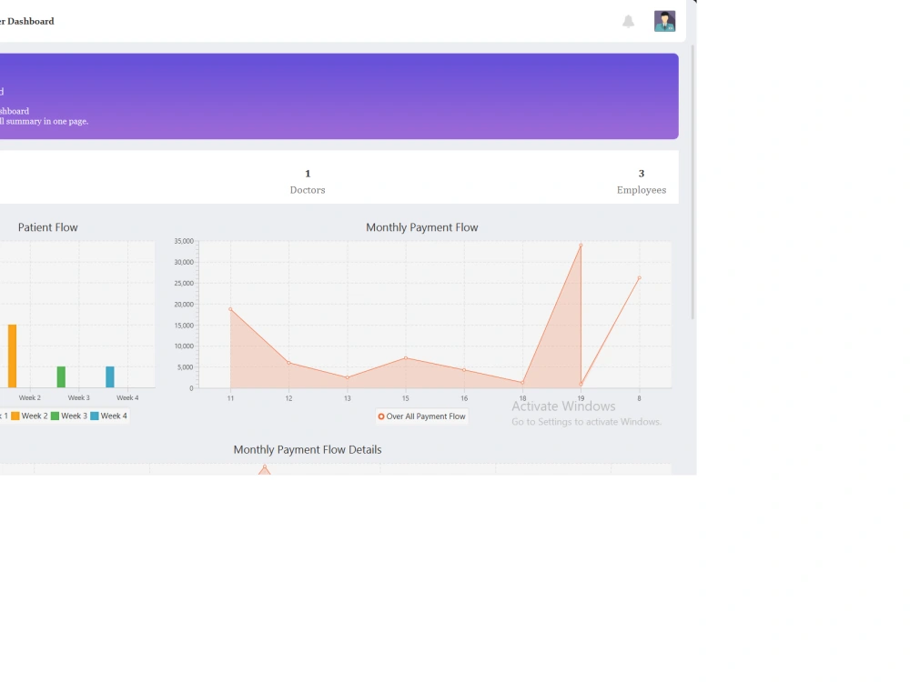Viewport: 910px width, 682px height.
Task: Toggle the Week 3 series in Patient Flow legend
Action: [76, 415]
